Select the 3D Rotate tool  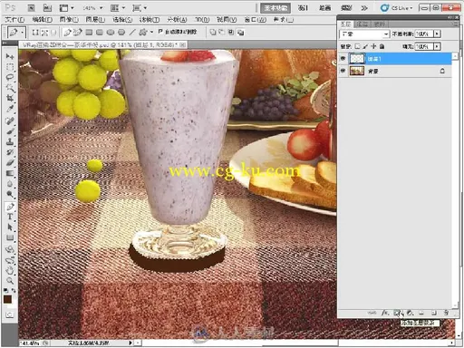(10, 250)
